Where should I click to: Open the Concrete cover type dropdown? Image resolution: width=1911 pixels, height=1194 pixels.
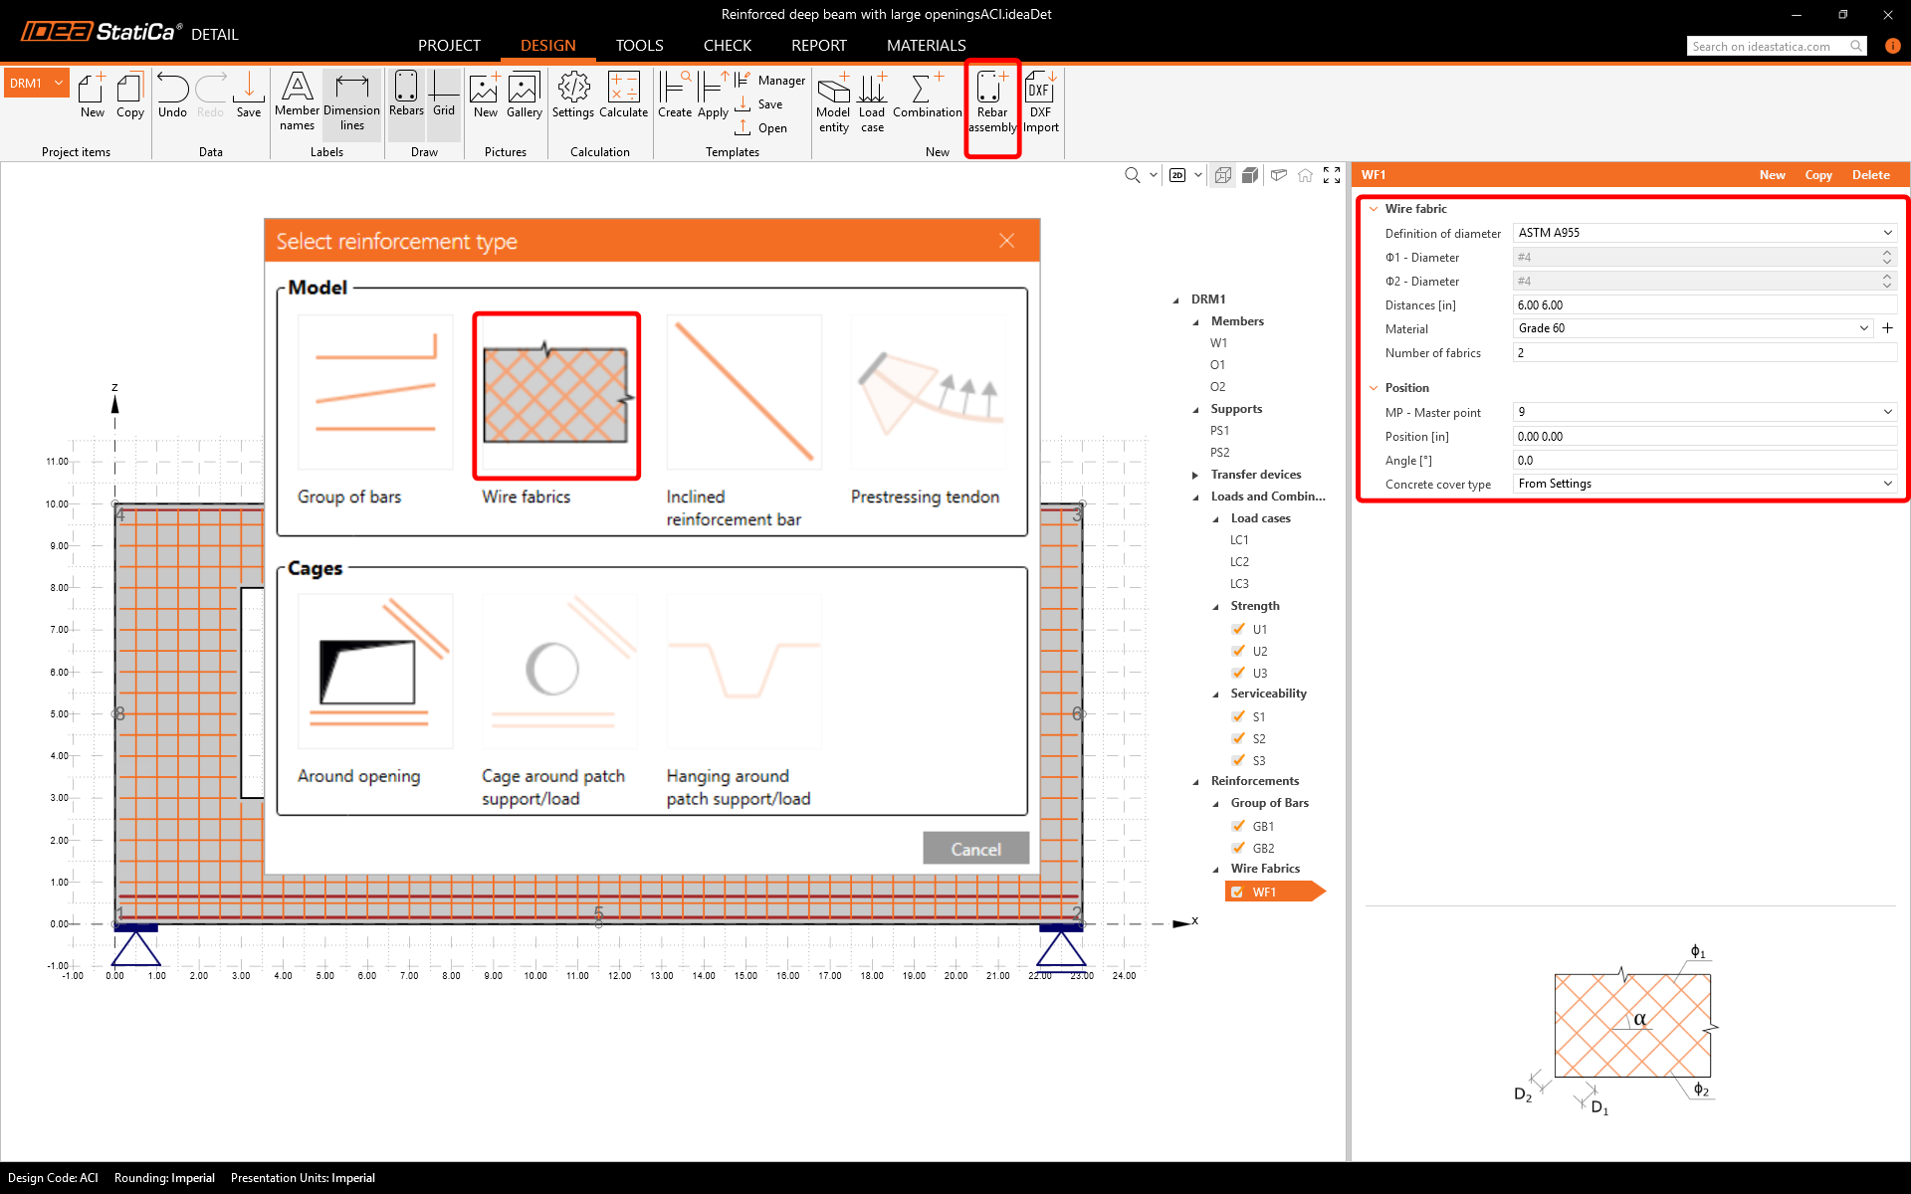pyautogui.click(x=1704, y=484)
